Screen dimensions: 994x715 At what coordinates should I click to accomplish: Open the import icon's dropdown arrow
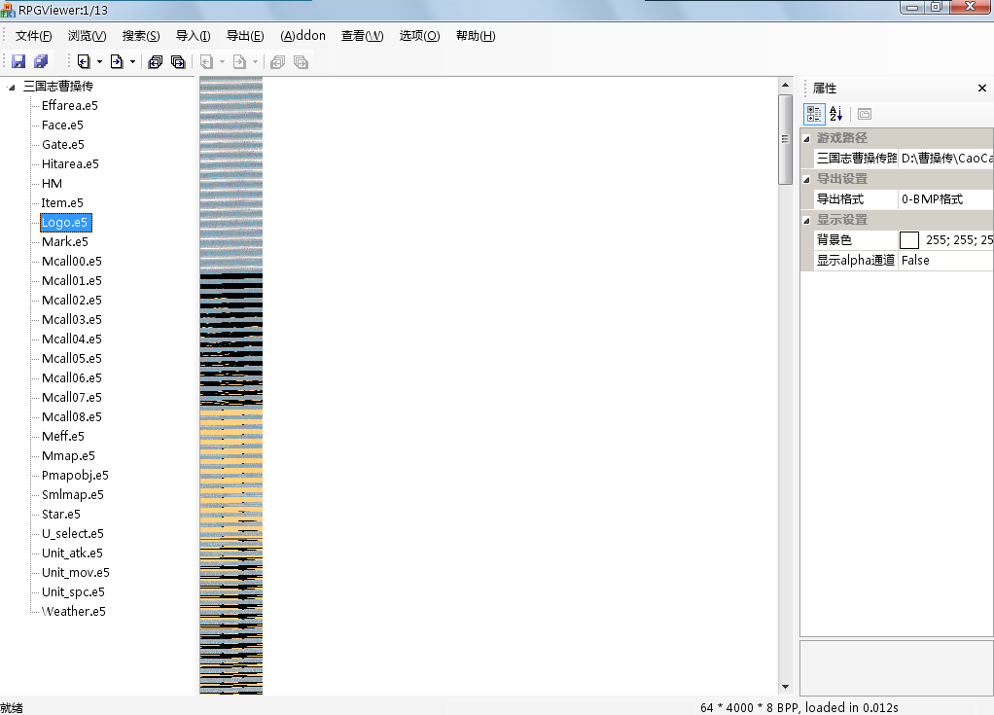pyautogui.click(x=99, y=62)
